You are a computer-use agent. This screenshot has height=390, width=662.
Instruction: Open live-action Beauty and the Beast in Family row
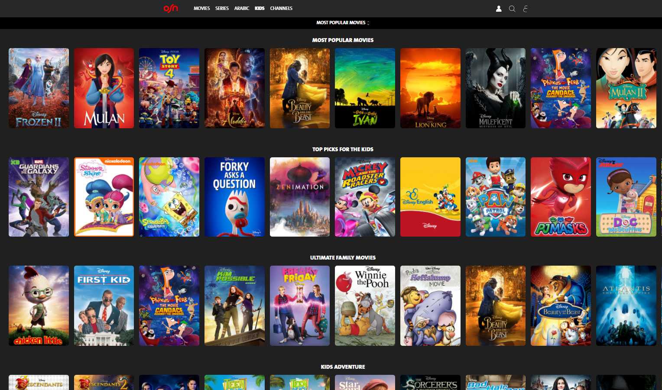496,305
